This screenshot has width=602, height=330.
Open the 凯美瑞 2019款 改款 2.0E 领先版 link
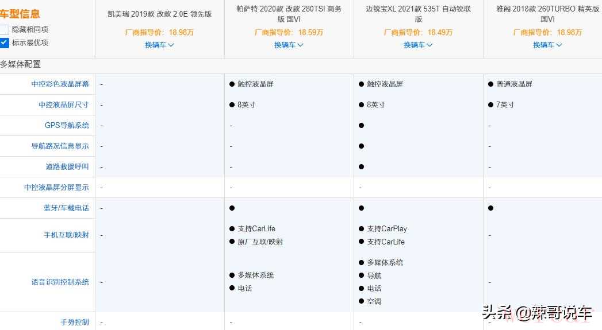click(x=160, y=14)
